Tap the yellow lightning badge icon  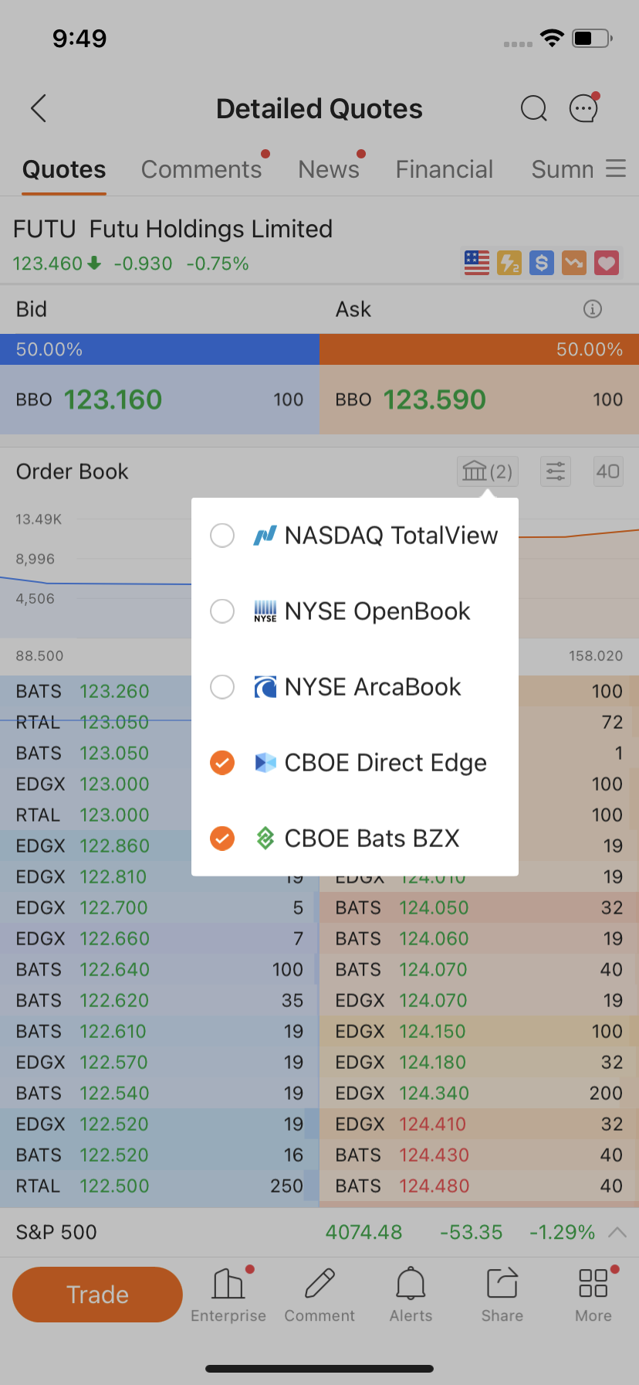tap(509, 263)
